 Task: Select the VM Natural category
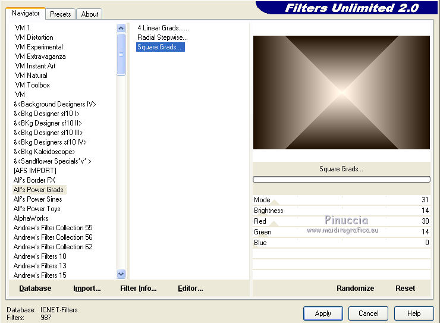tap(31, 76)
